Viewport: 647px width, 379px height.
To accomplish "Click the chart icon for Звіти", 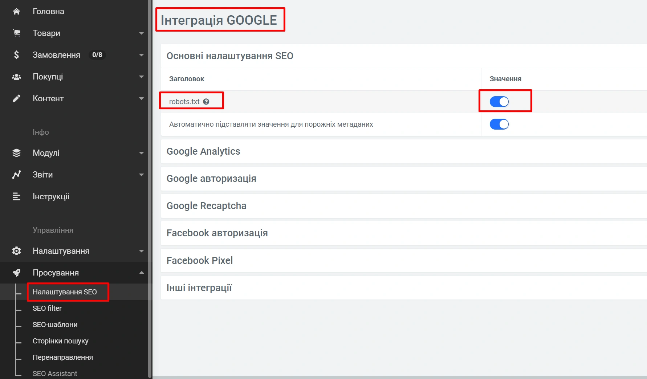I will [16, 175].
